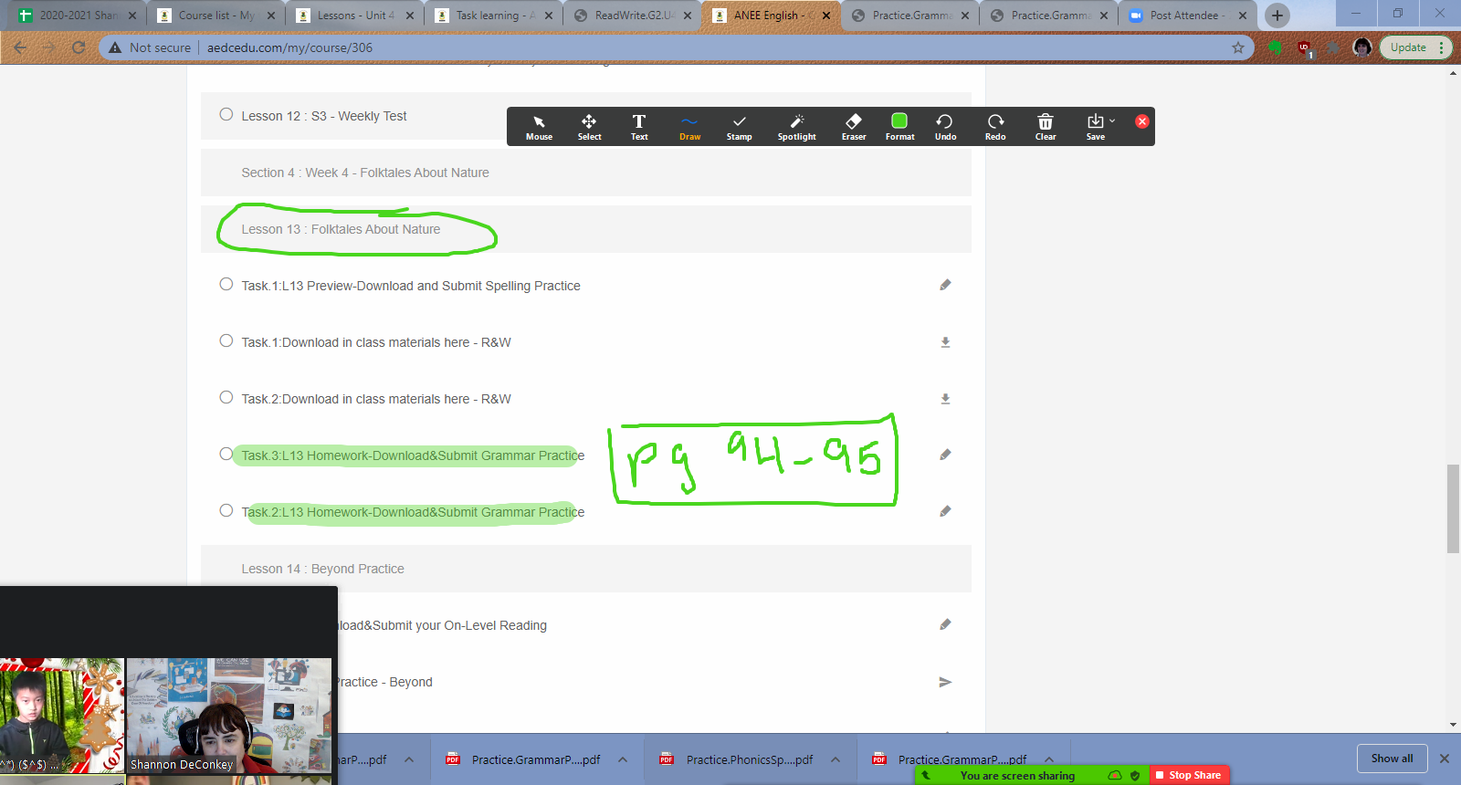Image resolution: width=1461 pixels, height=785 pixels.
Task: Clear all annotations with trash icon
Action: point(1046,127)
